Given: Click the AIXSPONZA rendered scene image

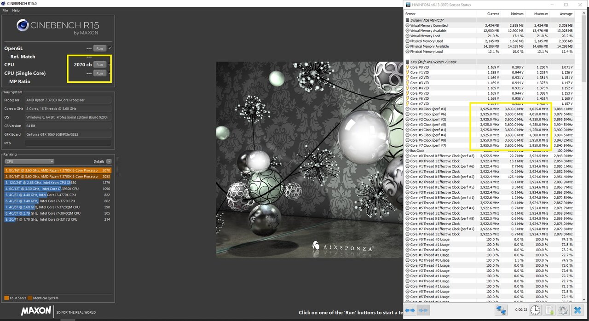Looking at the screenshot, I should pyautogui.click(x=309, y=159).
